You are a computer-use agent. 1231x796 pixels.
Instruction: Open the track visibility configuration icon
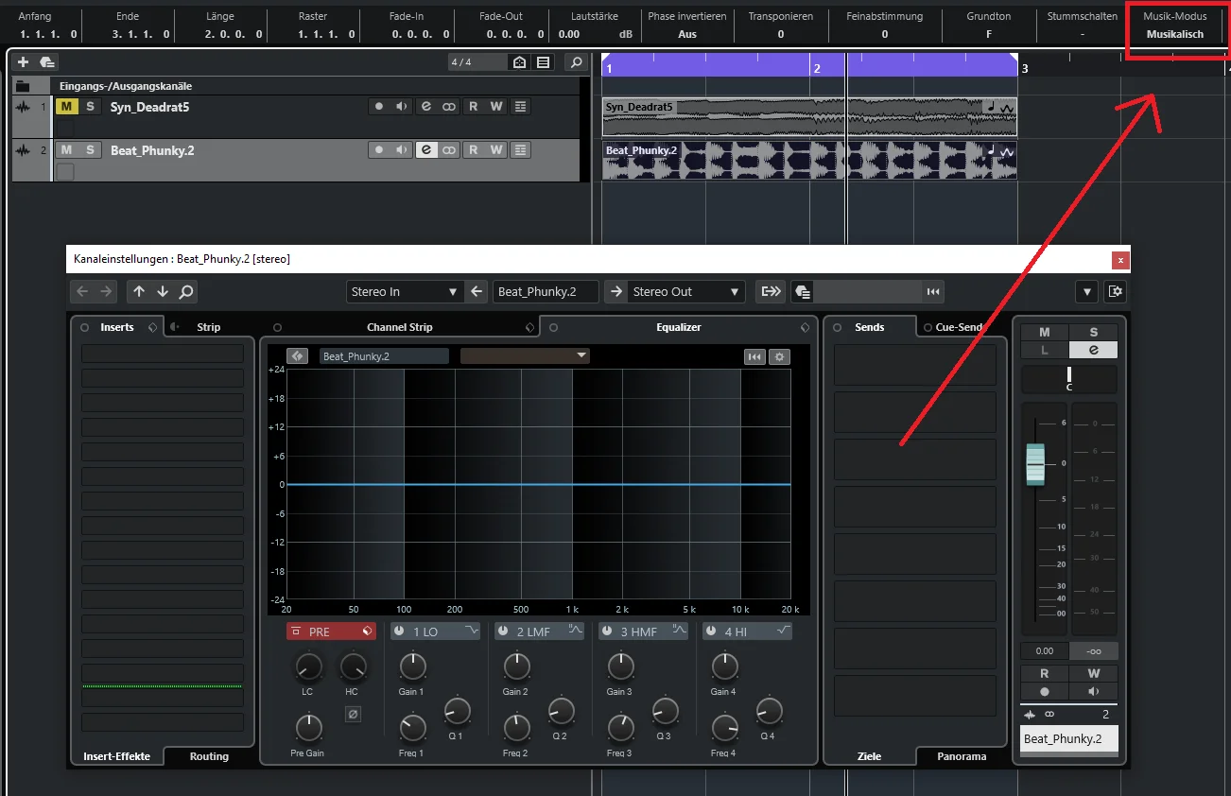coord(519,62)
